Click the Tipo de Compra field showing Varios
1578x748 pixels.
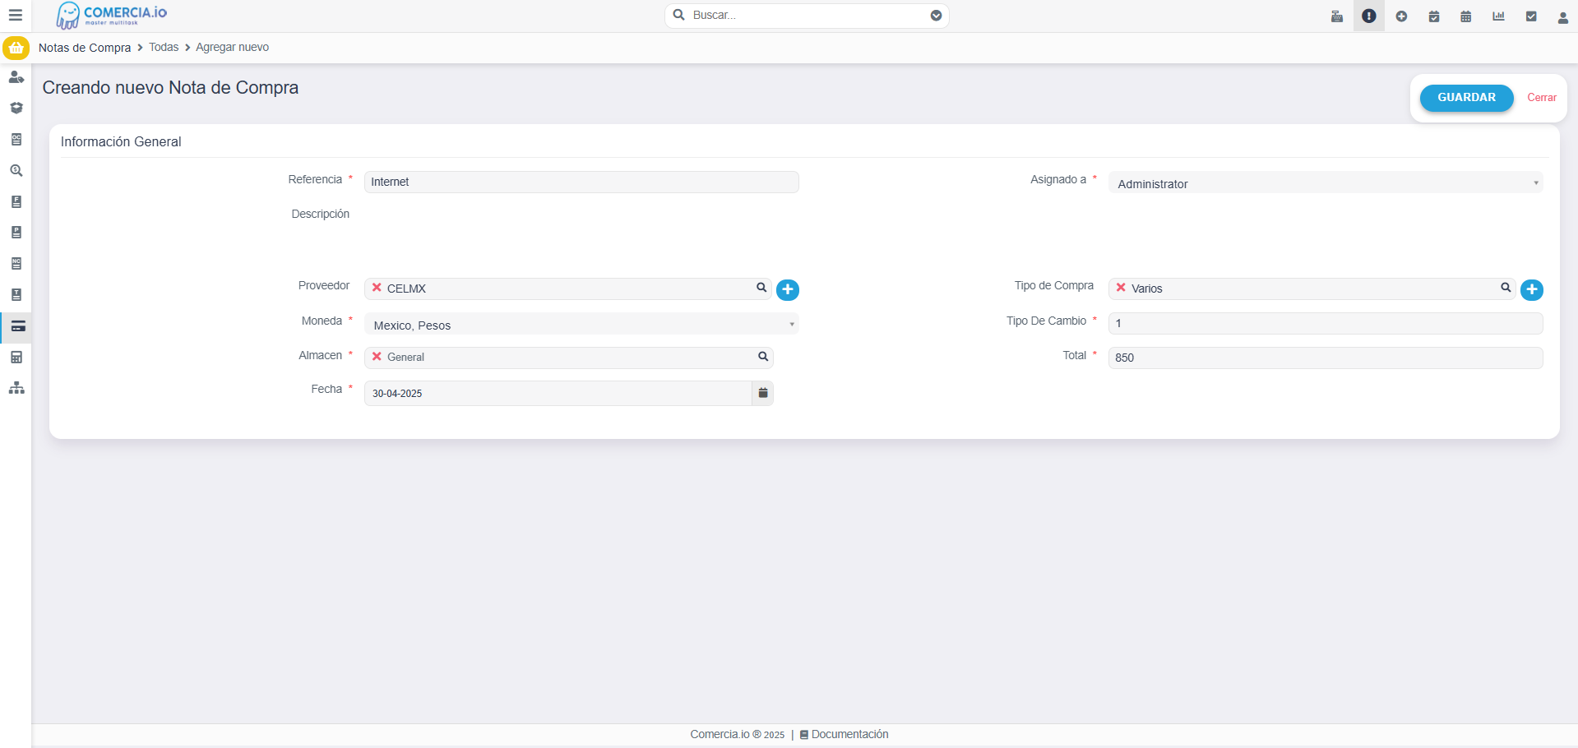pyautogui.click(x=1312, y=289)
